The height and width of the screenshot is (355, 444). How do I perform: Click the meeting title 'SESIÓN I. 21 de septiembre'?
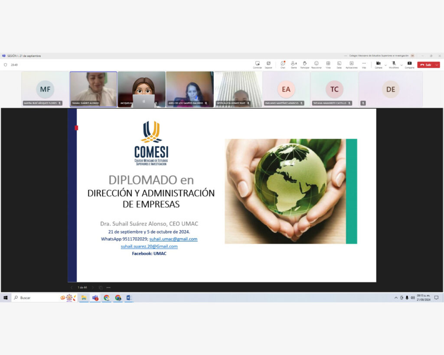[x=24, y=56]
